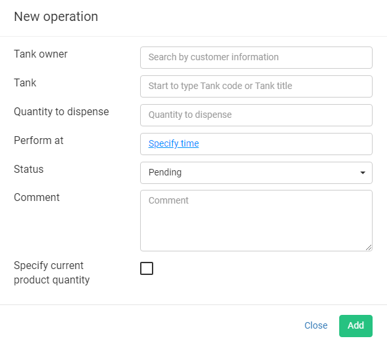Click the Tank owner customer search field

[256, 58]
